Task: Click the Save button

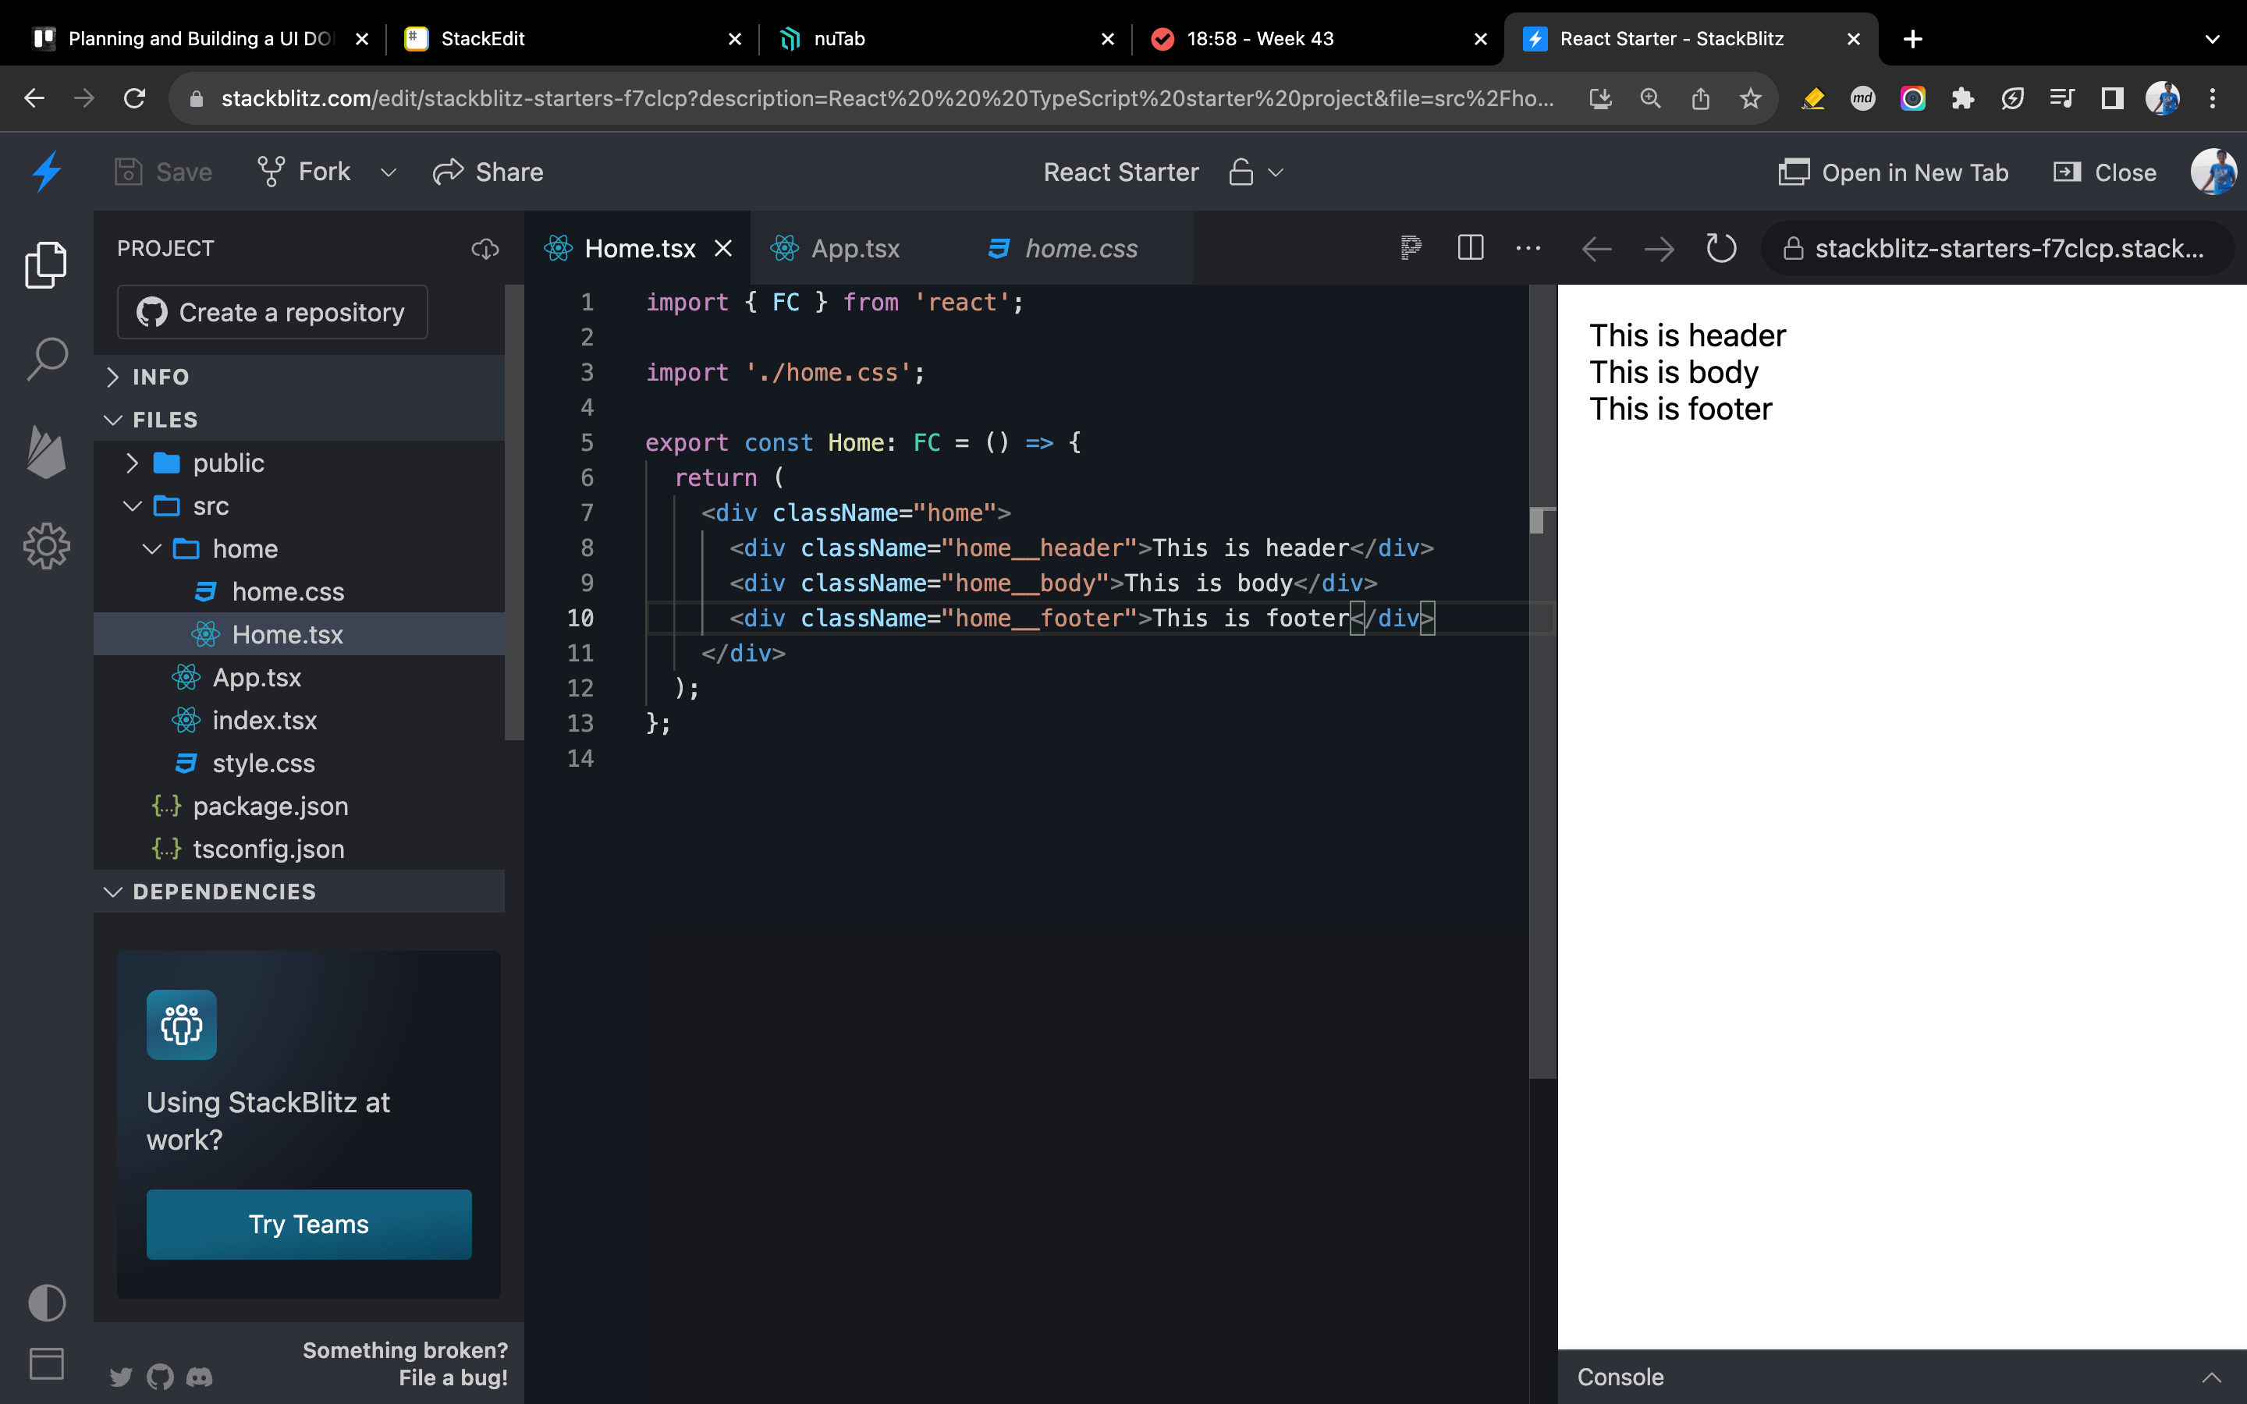Action: pos(163,172)
